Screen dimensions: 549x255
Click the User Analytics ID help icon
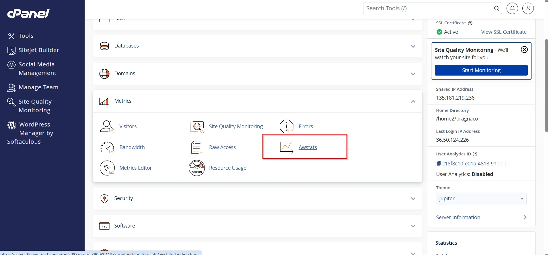[475, 154]
